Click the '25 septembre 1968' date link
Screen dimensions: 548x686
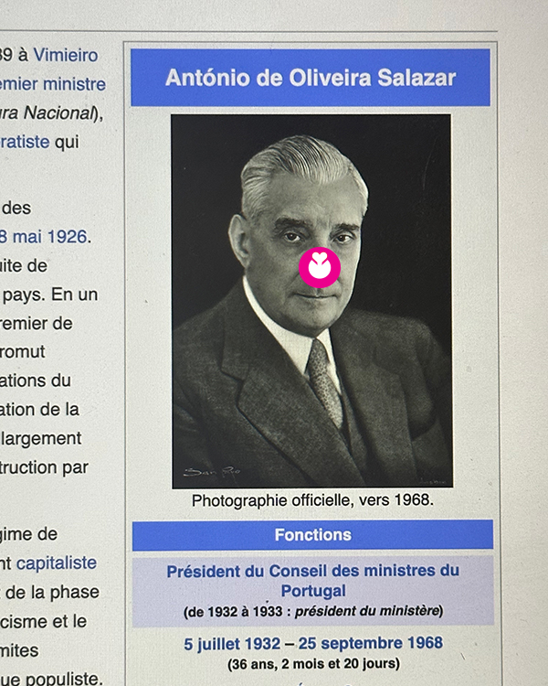371,643
